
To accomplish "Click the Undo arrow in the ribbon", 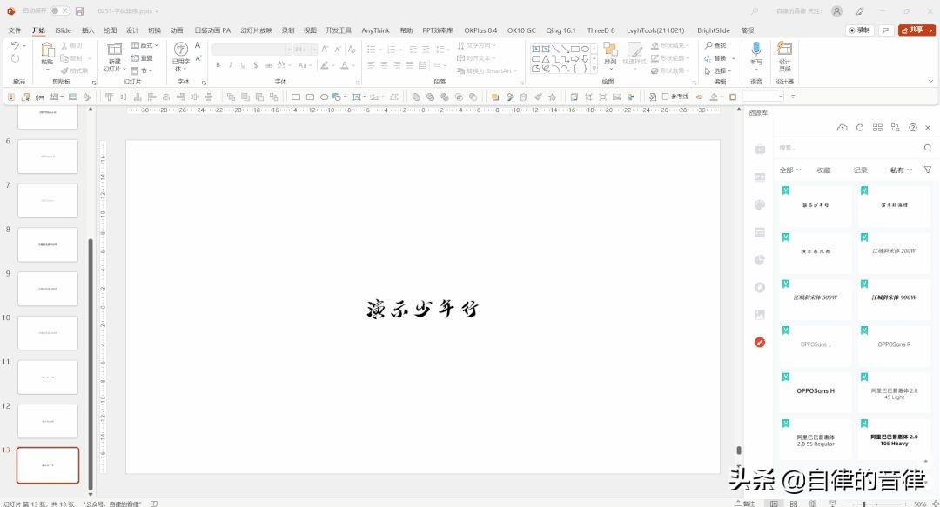I will [x=15, y=45].
